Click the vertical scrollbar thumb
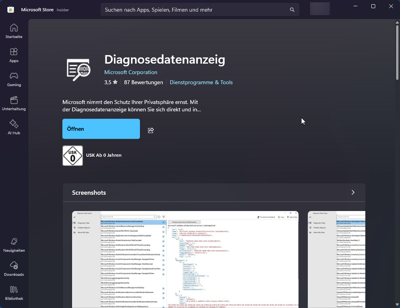The height and width of the screenshot is (308, 400). pos(397,52)
